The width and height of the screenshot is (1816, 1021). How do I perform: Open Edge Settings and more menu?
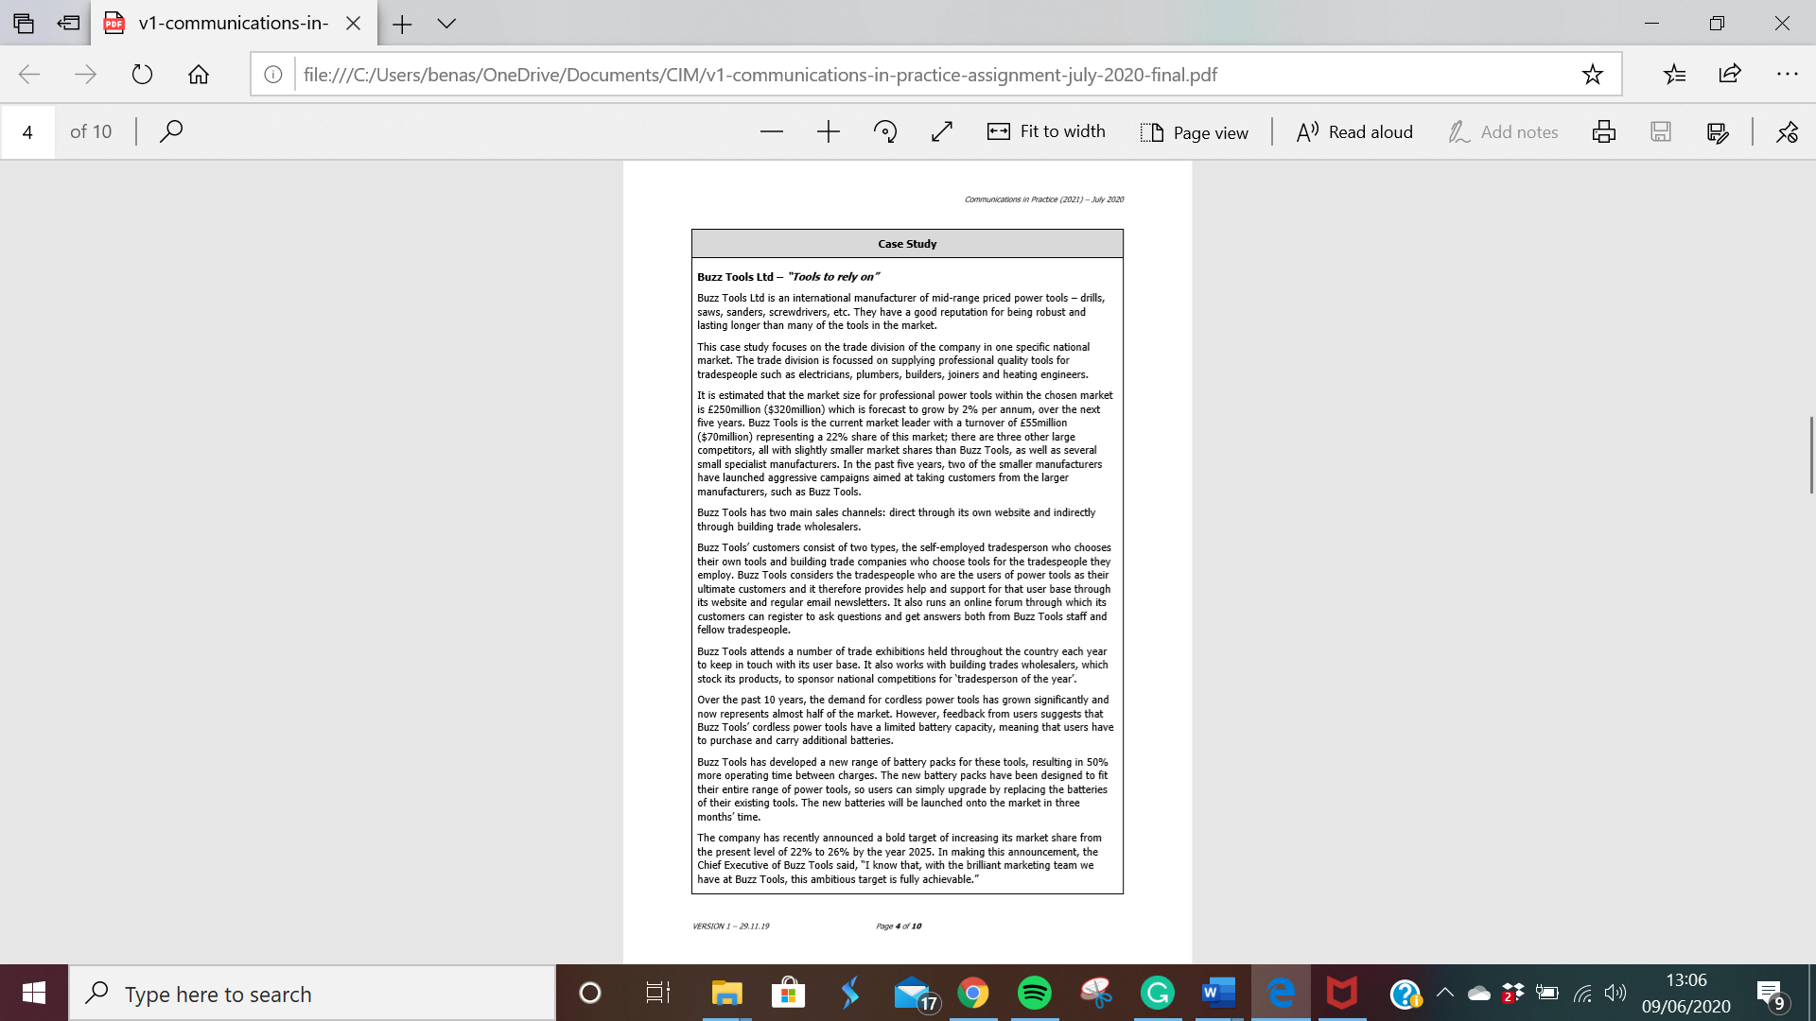(1787, 75)
